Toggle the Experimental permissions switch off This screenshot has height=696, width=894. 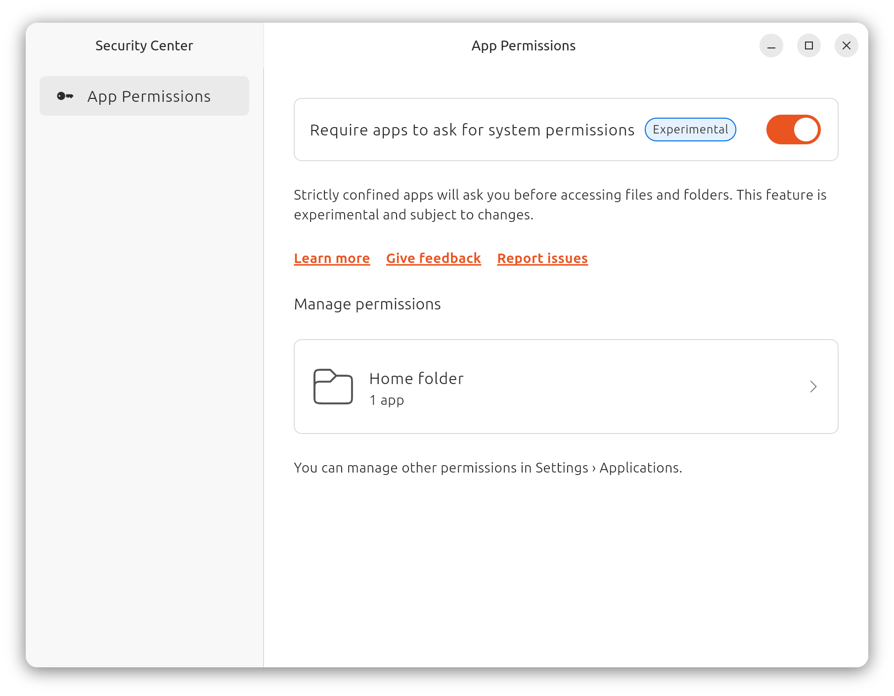793,129
